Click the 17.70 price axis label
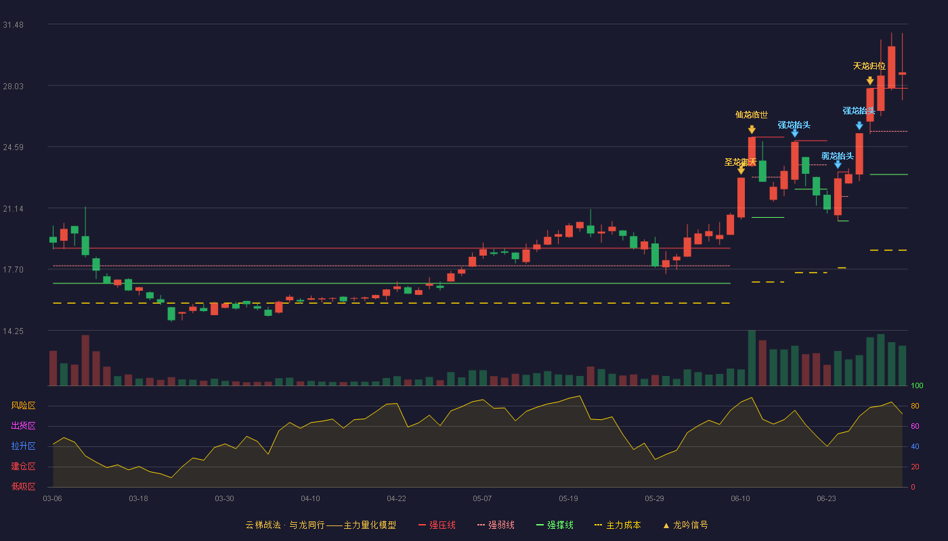This screenshot has width=948, height=541. click(x=13, y=270)
